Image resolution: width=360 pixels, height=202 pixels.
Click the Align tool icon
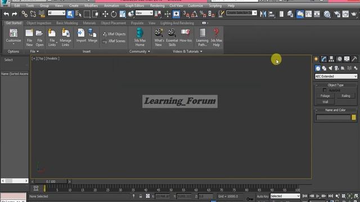click(x=272, y=14)
